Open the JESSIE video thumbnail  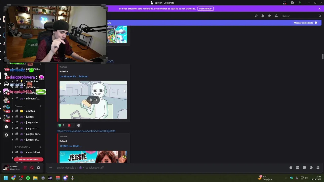(x=93, y=157)
